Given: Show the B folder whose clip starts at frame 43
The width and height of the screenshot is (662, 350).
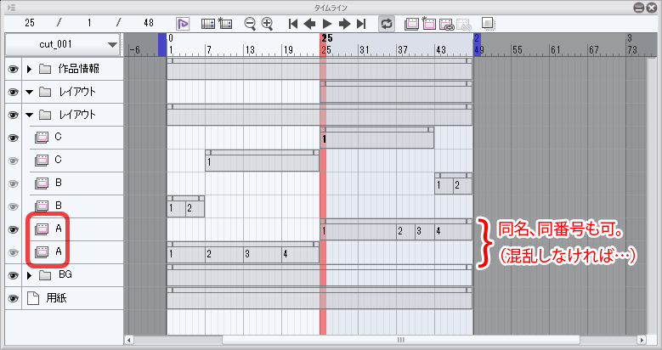Looking at the screenshot, I should pyautogui.click(x=13, y=183).
